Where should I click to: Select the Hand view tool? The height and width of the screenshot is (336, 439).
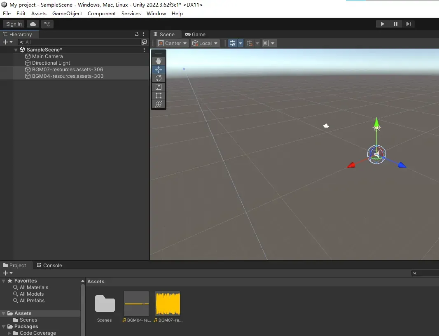(x=159, y=61)
